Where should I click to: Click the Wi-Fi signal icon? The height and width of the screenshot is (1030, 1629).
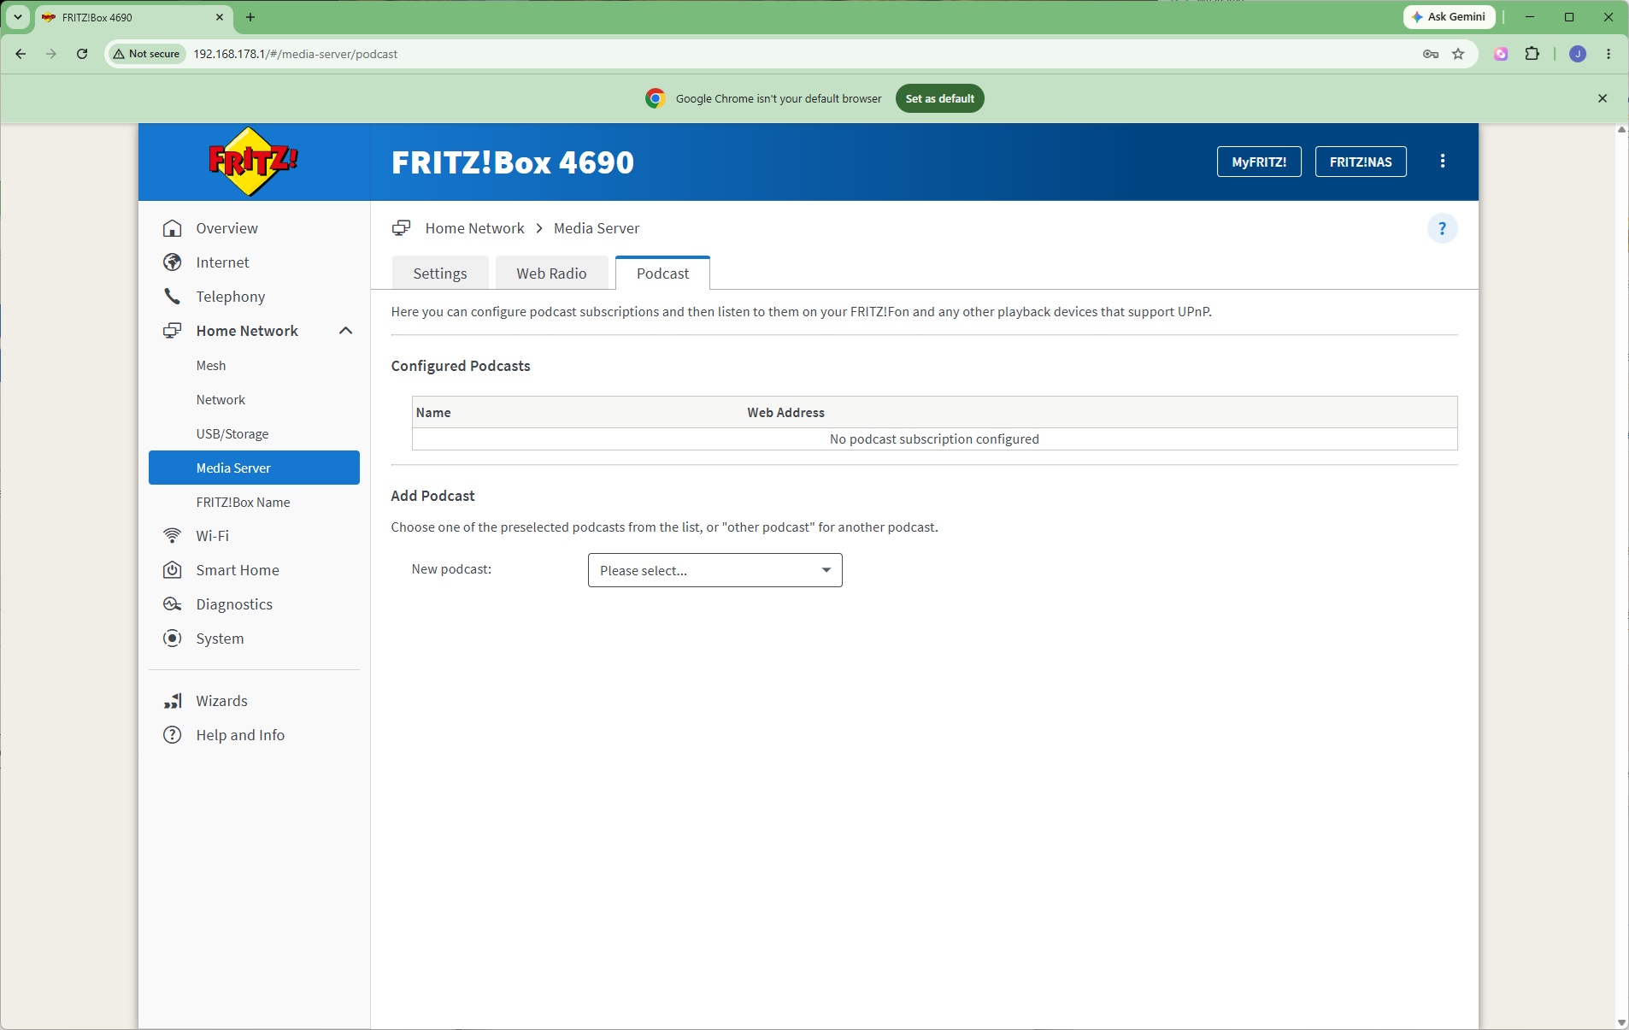173,536
